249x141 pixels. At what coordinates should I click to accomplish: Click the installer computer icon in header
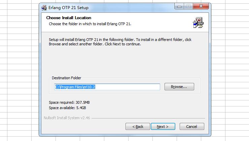pyautogui.click(x=198, y=22)
